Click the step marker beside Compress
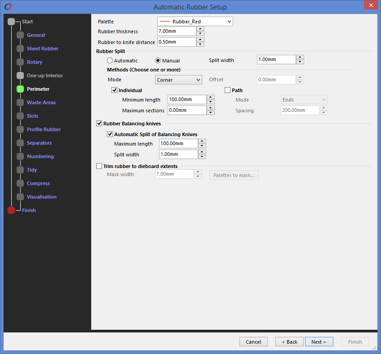The height and width of the screenshot is (354, 381). 20,183
